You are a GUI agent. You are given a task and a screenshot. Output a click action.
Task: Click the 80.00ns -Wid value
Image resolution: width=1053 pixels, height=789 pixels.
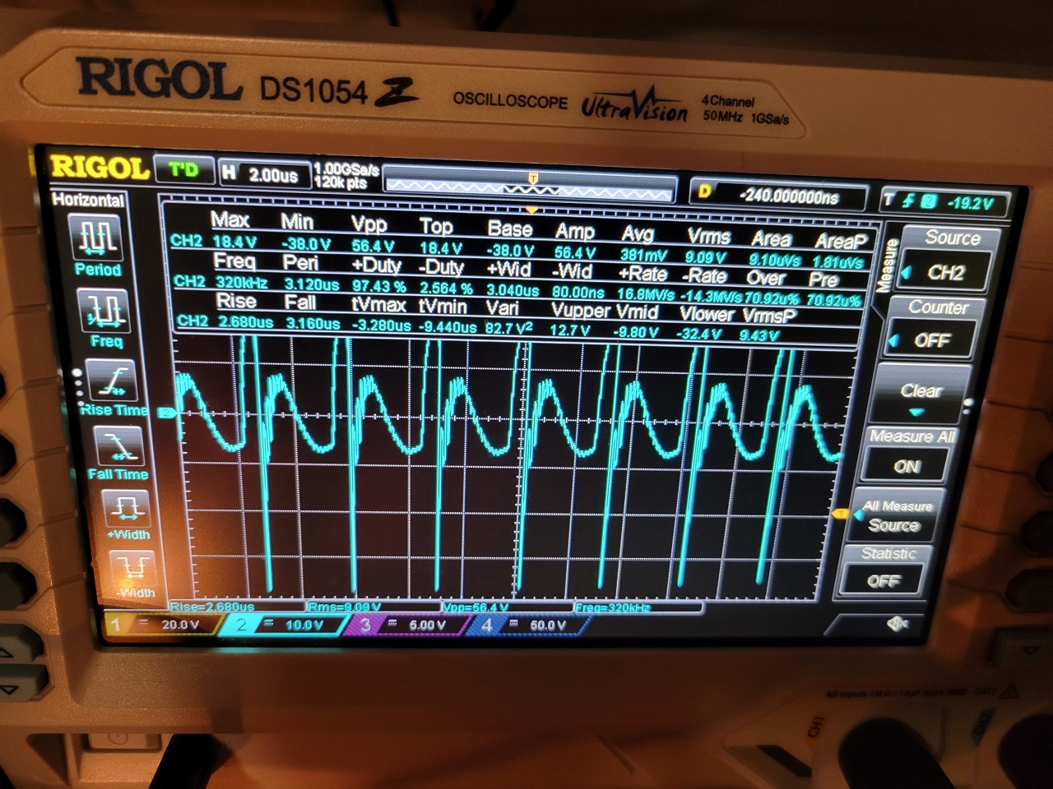578,293
